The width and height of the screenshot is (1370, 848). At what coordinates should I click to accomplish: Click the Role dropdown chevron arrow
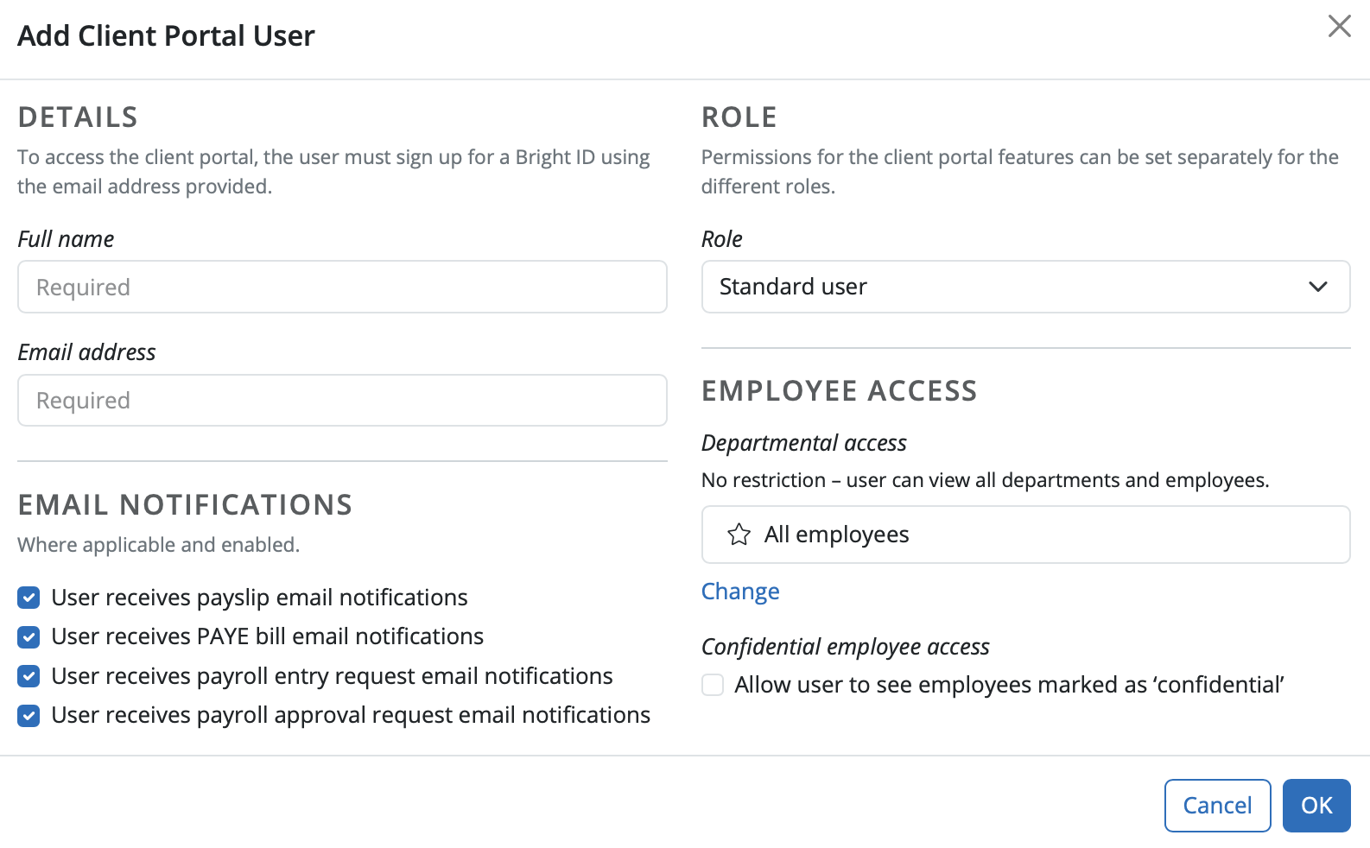coord(1317,287)
